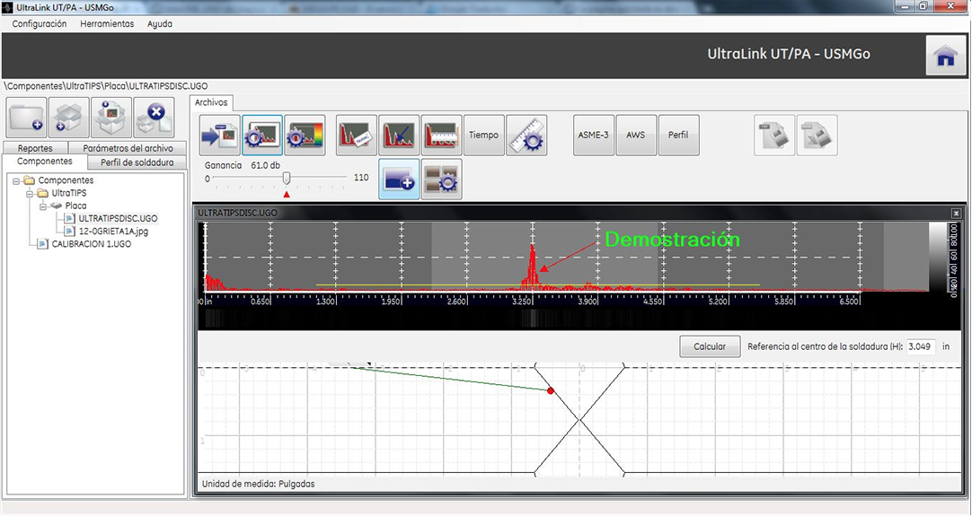Click the delete component X icon
The height and width of the screenshot is (516, 972).
[155, 117]
